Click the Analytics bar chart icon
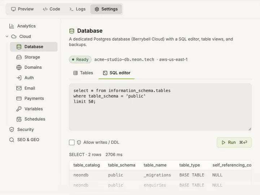 (12, 26)
